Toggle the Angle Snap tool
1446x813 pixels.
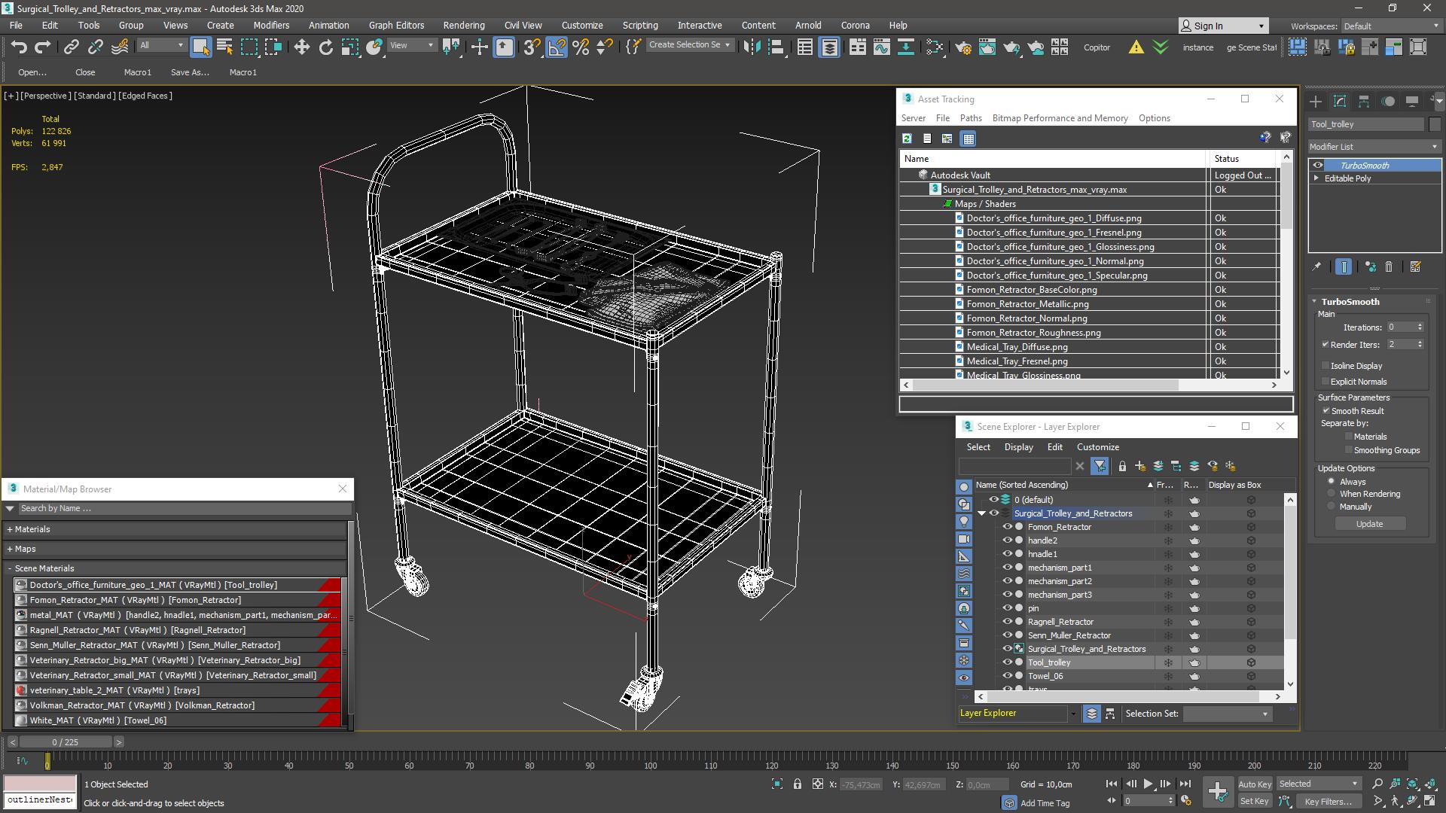pyautogui.click(x=557, y=47)
